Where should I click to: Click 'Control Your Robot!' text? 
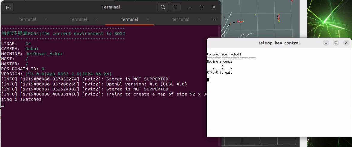(x=224, y=54)
